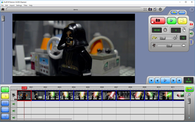Click the undo arrow button

click(x=174, y=13)
